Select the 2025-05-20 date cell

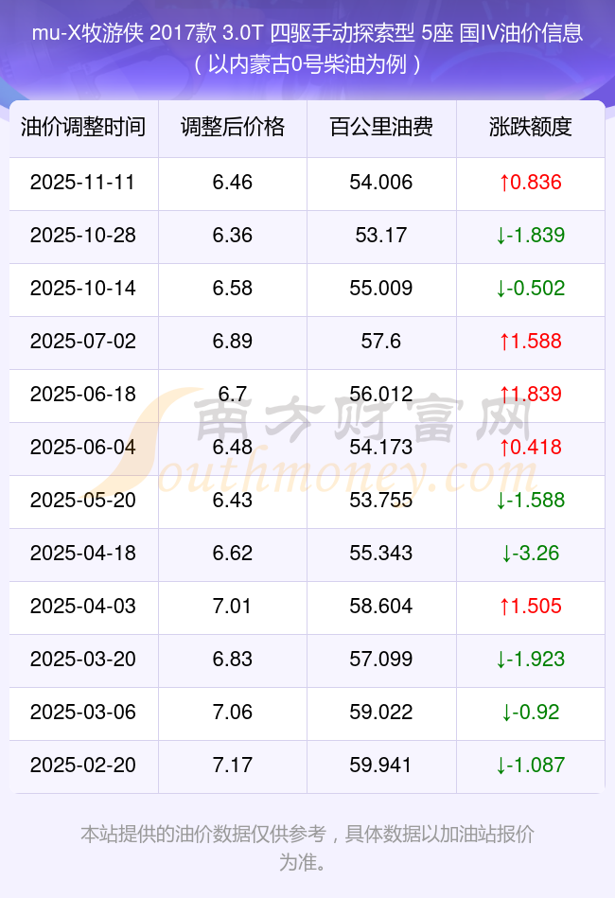coord(83,501)
